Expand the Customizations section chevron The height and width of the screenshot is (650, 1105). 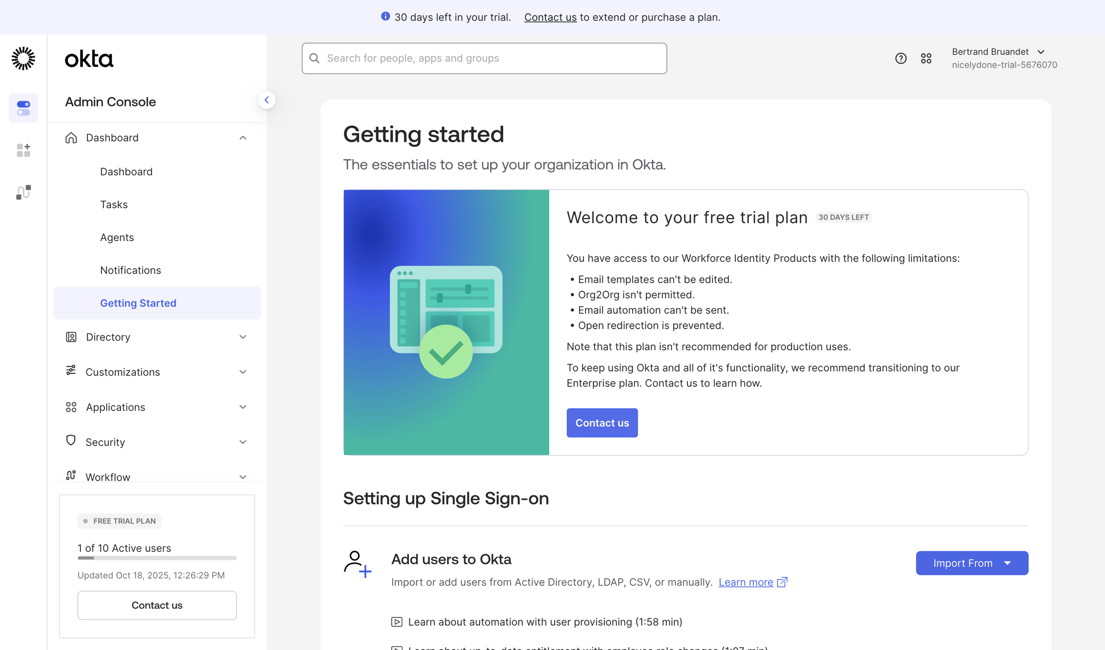point(243,372)
